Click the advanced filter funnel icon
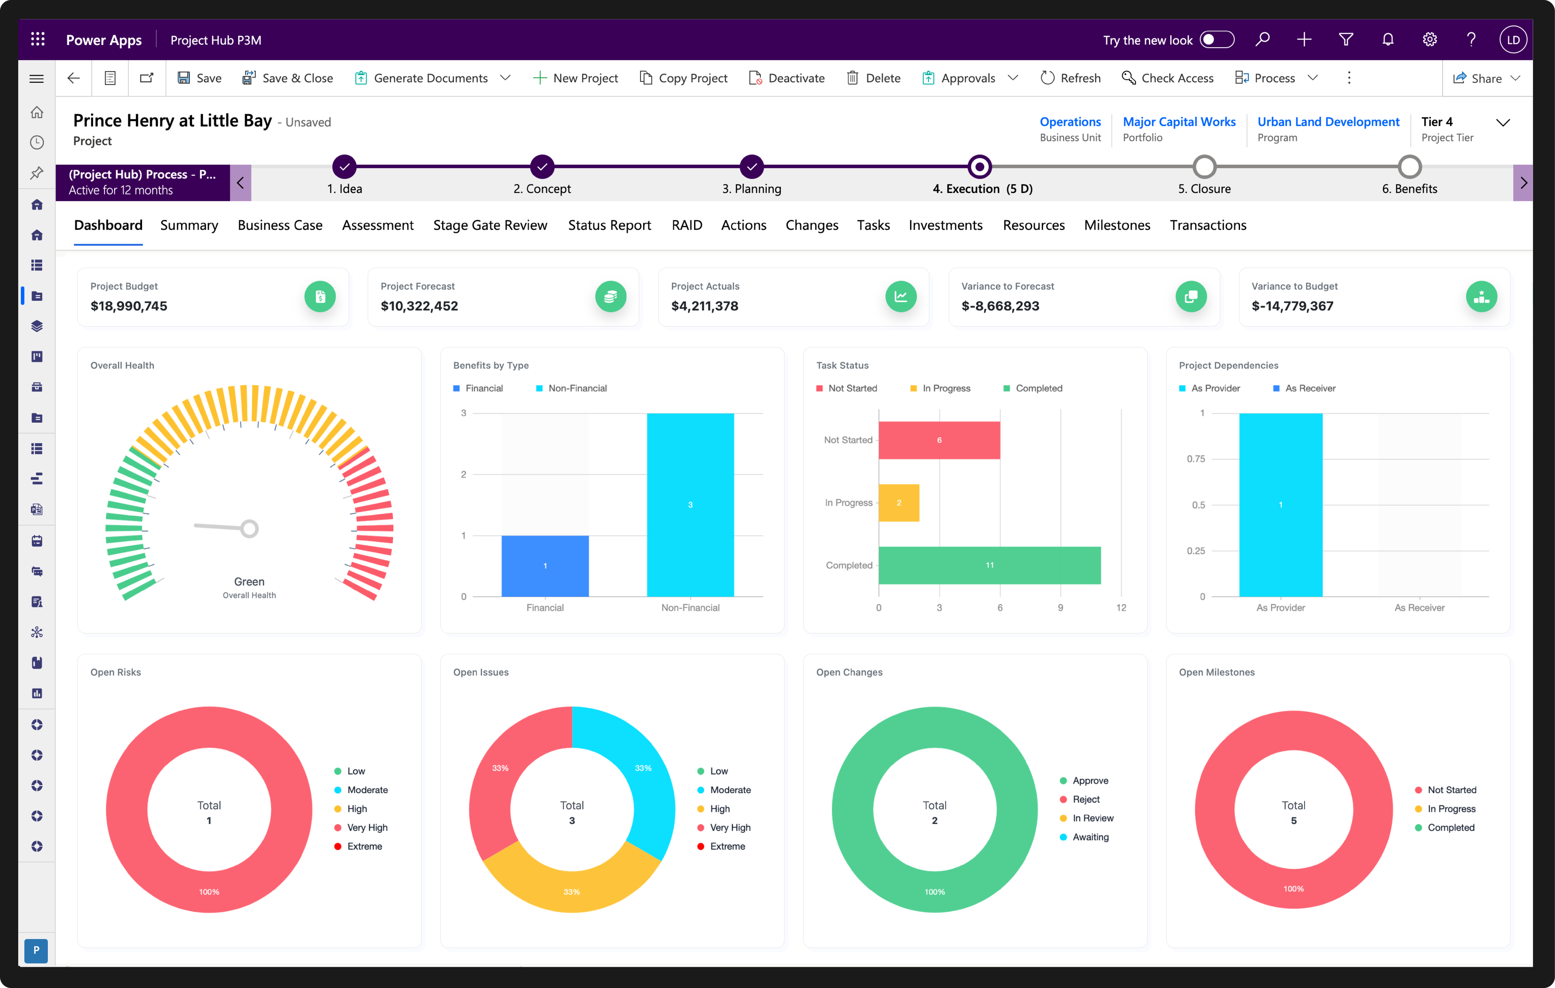The image size is (1555, 988). (1346, 40)
